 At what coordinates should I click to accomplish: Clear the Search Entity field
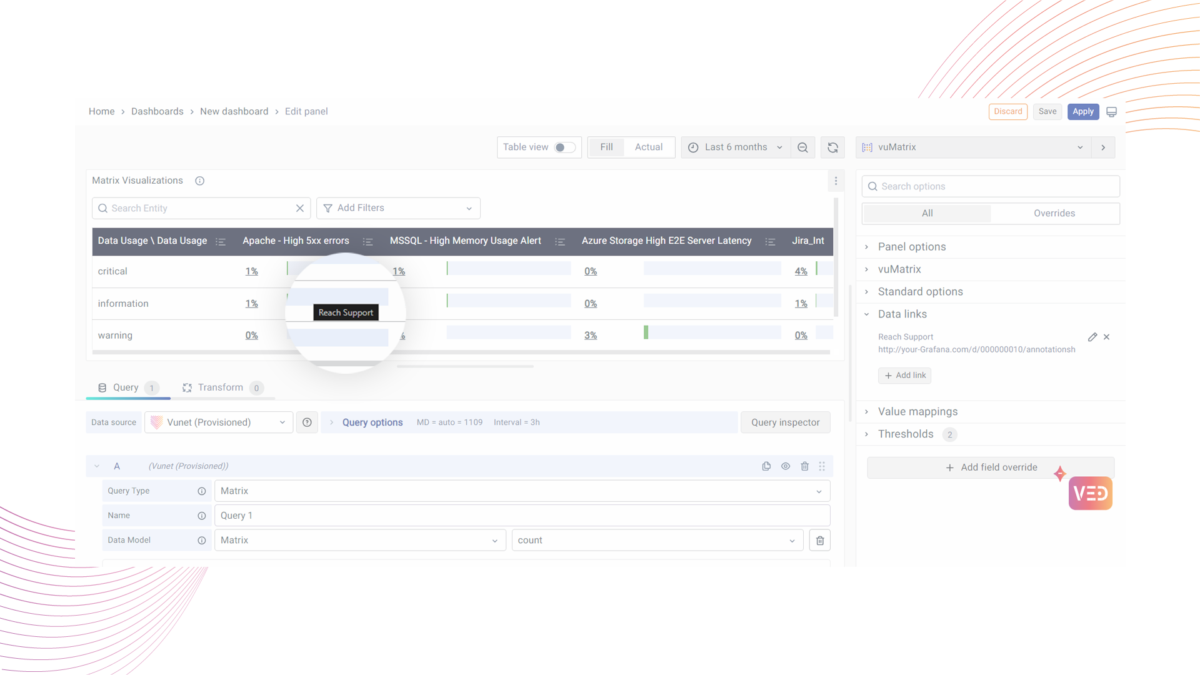click(300, 208)
